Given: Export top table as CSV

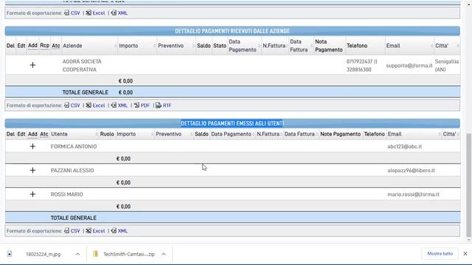Looking at the screenshot, I should coord(72,13).
